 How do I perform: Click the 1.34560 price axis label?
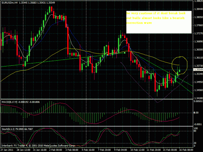pos(198,90)
